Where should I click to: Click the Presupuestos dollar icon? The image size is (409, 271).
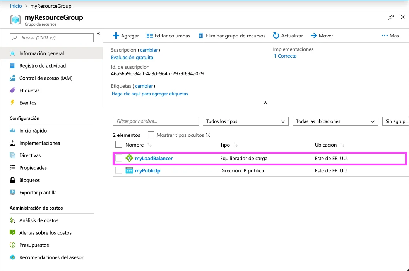(x=12, y=245)
